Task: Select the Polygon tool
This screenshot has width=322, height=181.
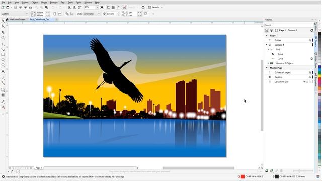Action: pos(3,65)
